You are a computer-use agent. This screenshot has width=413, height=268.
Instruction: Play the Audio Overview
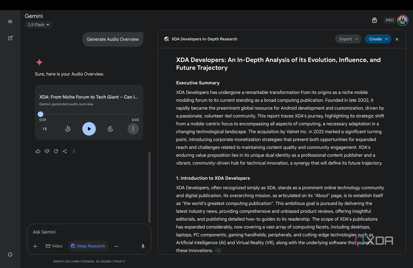[89, 129]
